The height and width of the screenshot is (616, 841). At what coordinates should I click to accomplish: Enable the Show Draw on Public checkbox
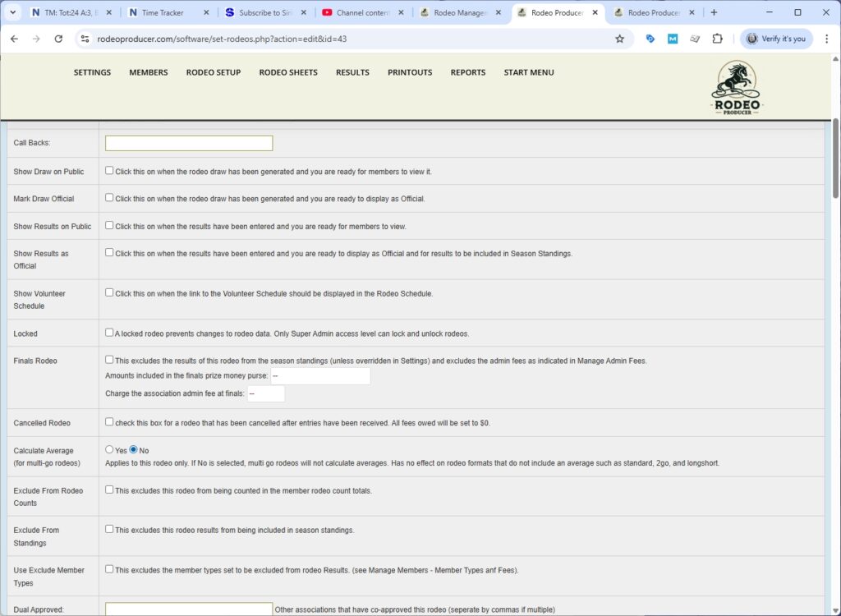click(x=109, y=171)
